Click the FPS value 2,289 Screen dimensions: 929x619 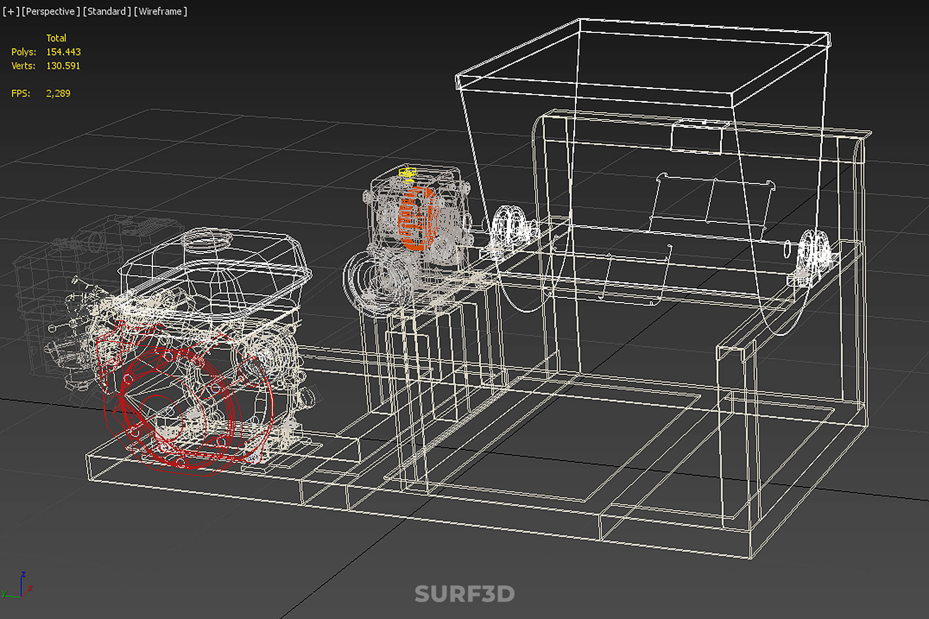tap(58, 93)
